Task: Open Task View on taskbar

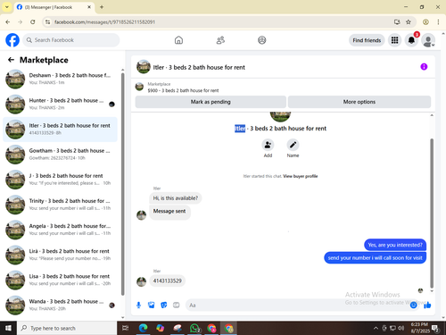Action: coord(126,328)
